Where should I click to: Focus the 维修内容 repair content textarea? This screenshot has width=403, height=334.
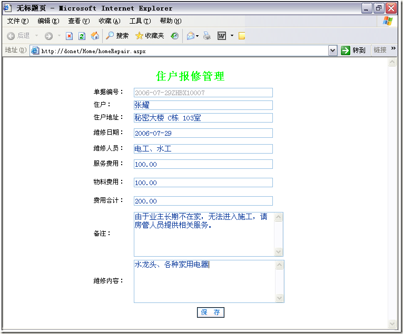click(204, 281)
